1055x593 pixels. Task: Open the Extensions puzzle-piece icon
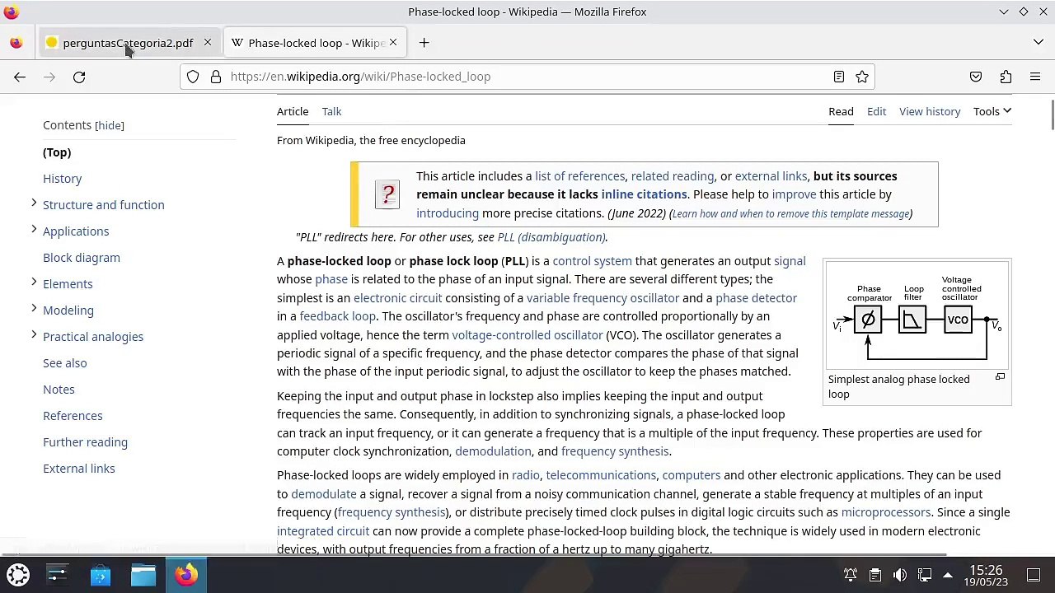1006,77
